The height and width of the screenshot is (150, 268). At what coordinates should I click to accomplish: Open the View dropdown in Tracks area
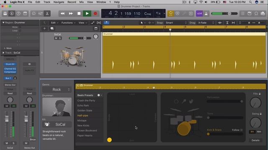(83, 22)
